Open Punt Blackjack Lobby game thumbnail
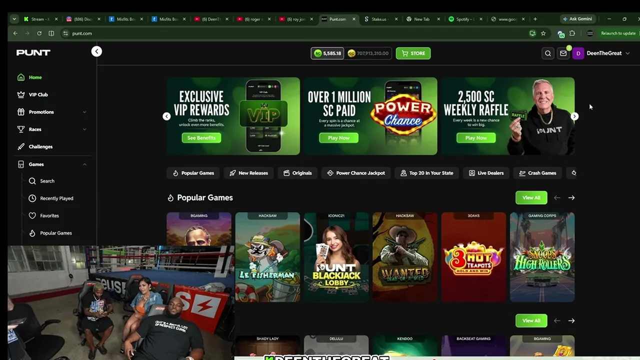The height and width of the screenshot is (360, 640). point(336,257)
